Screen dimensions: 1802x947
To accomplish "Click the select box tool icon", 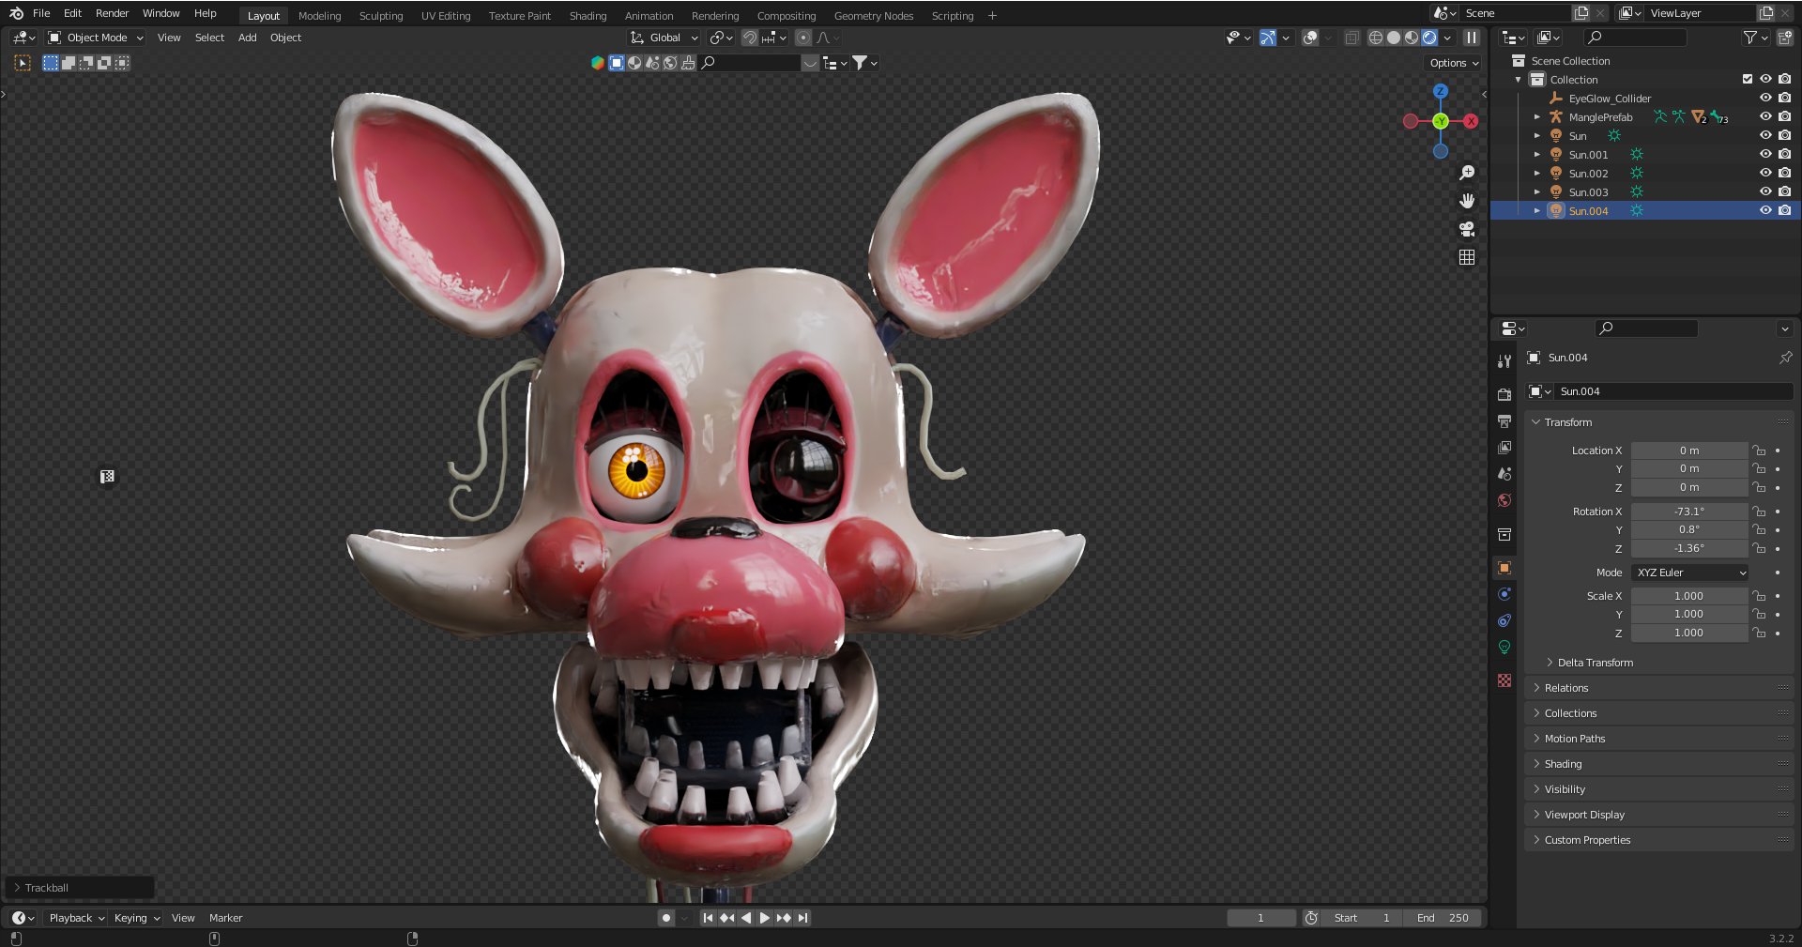I will click(23, 63).
